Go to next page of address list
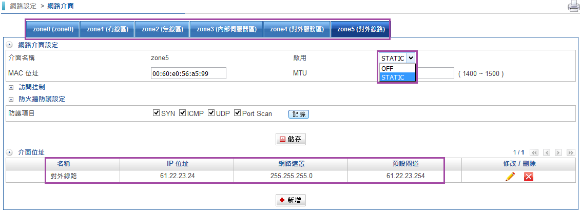 [x=558, y=153]
